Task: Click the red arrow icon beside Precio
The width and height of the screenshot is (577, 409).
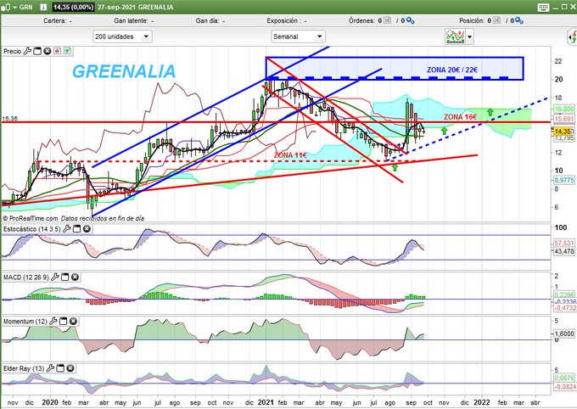Action: [x=57, y=51]
